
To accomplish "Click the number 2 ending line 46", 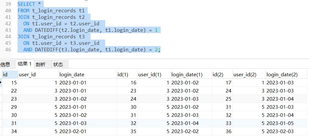I will [x=156, y=49].
